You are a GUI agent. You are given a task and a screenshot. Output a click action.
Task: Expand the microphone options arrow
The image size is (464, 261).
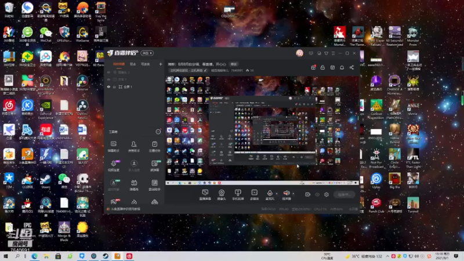277,194
